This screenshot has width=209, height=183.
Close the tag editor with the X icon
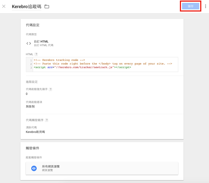[x=4, y=6]
